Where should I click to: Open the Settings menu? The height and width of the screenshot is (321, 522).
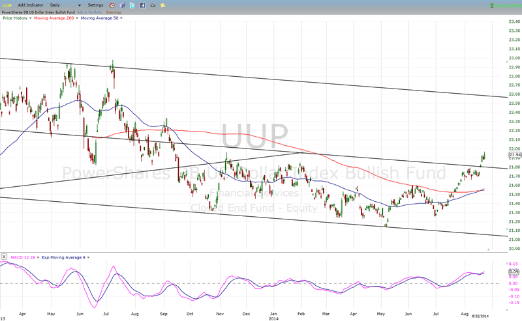pos(95,5)
